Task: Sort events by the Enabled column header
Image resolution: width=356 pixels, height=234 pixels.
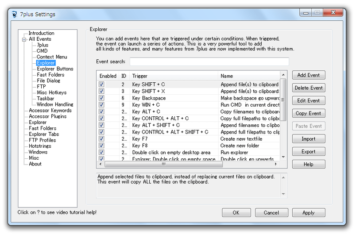Action: tap(108, 76)
